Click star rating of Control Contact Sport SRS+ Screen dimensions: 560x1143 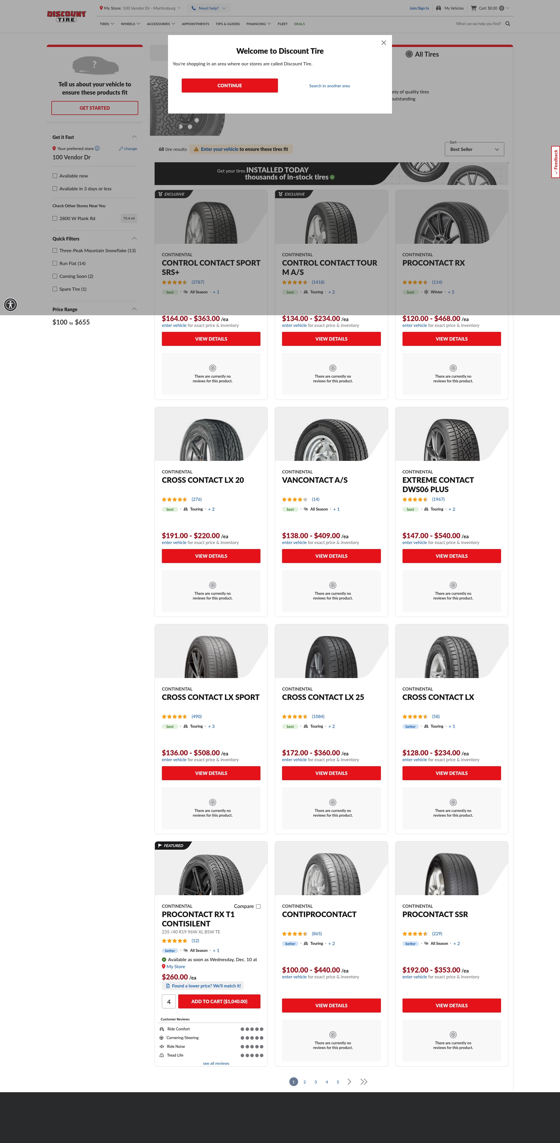(x=174, y=282)
